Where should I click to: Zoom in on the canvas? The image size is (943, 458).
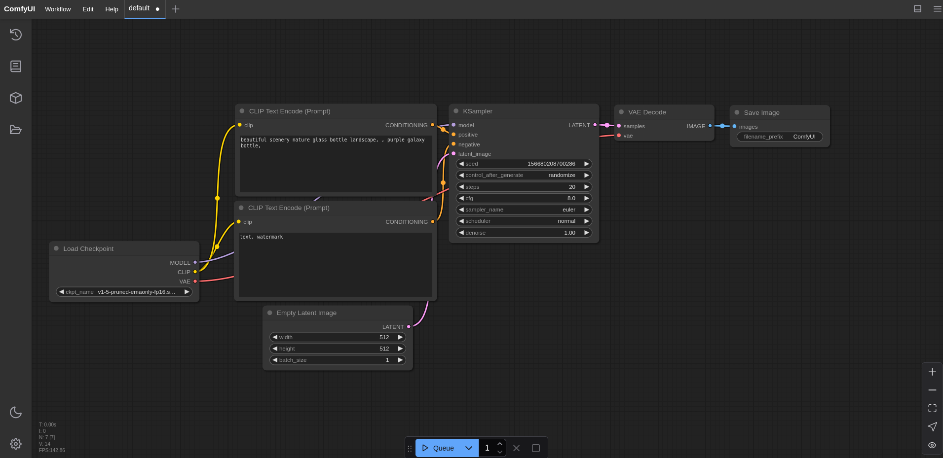932,372
